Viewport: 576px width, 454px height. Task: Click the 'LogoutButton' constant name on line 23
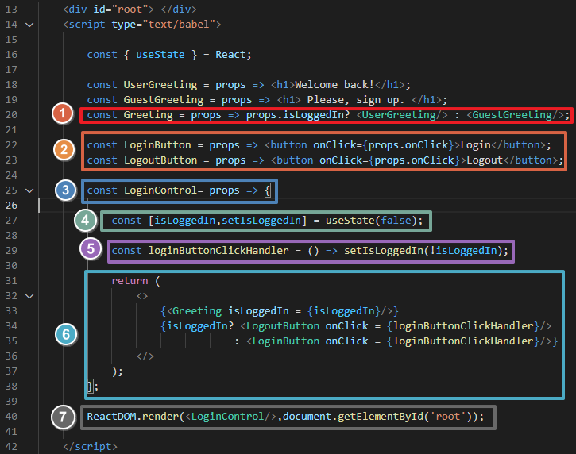160,160
